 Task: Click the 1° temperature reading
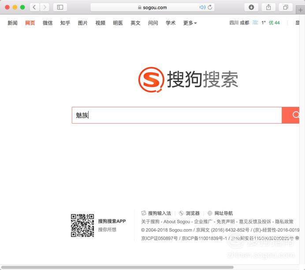(264, 23)
